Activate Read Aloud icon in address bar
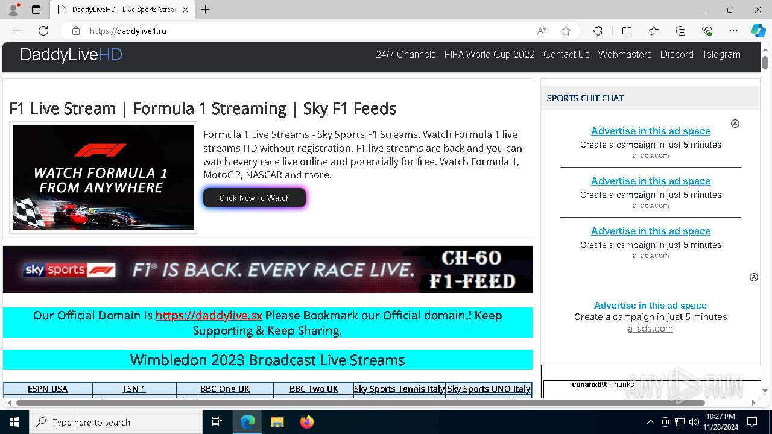This screenshot has width=772, height=434. tap(542, 31)
